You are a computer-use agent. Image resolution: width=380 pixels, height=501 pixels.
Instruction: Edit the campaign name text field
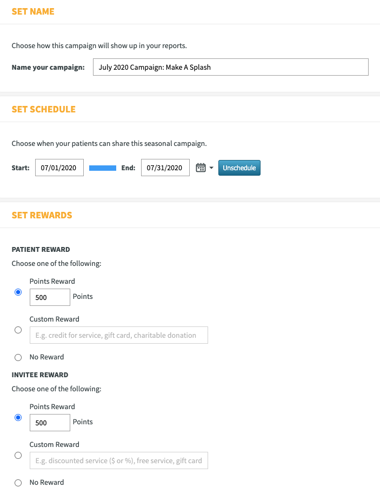[231, 67]
